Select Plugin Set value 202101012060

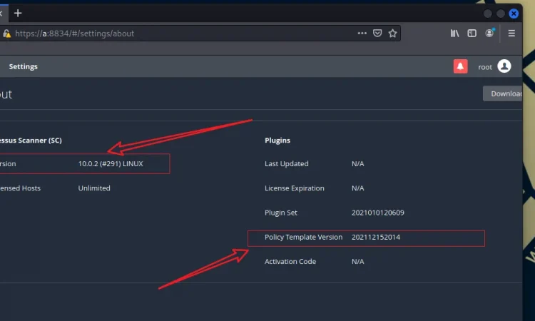point(377,213)
